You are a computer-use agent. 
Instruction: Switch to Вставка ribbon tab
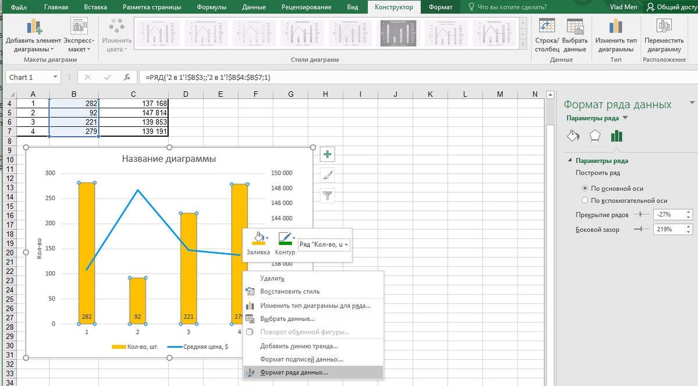(95, 7)
